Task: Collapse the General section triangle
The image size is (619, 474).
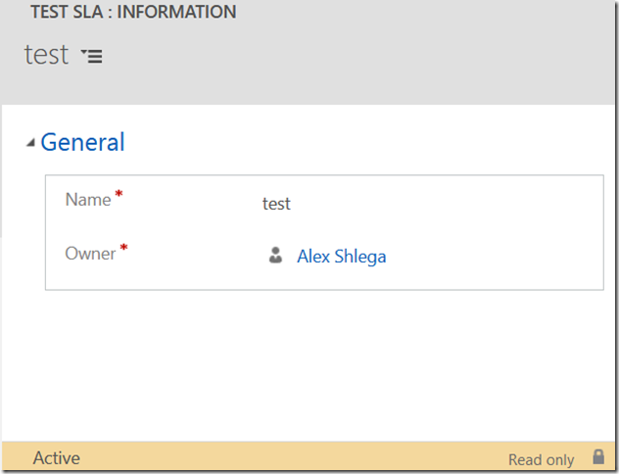Action: [30, 142]
